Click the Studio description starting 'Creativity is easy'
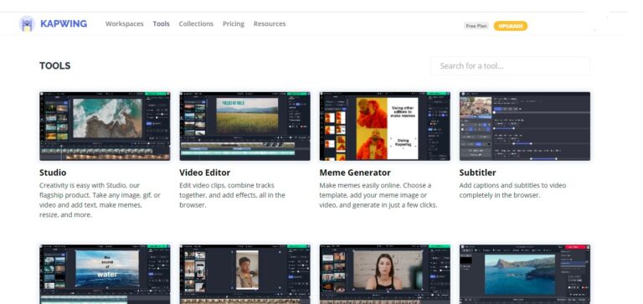The height and width of the screenshot is (304, 643). (x=100, y=200)
